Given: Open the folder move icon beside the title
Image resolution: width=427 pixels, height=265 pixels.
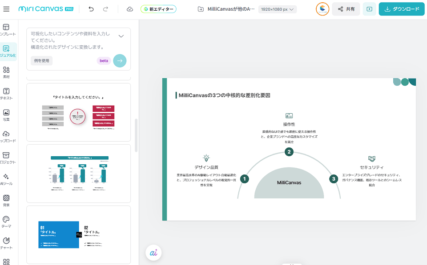Looking at the screenshot, I should (201, 9).
